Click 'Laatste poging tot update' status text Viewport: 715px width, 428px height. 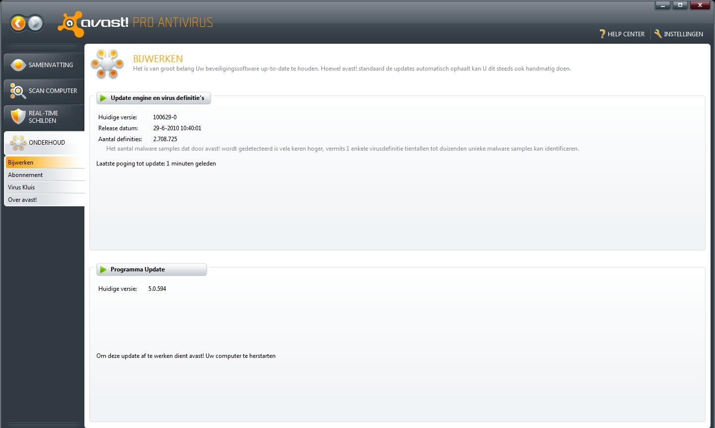coord(156,164)
